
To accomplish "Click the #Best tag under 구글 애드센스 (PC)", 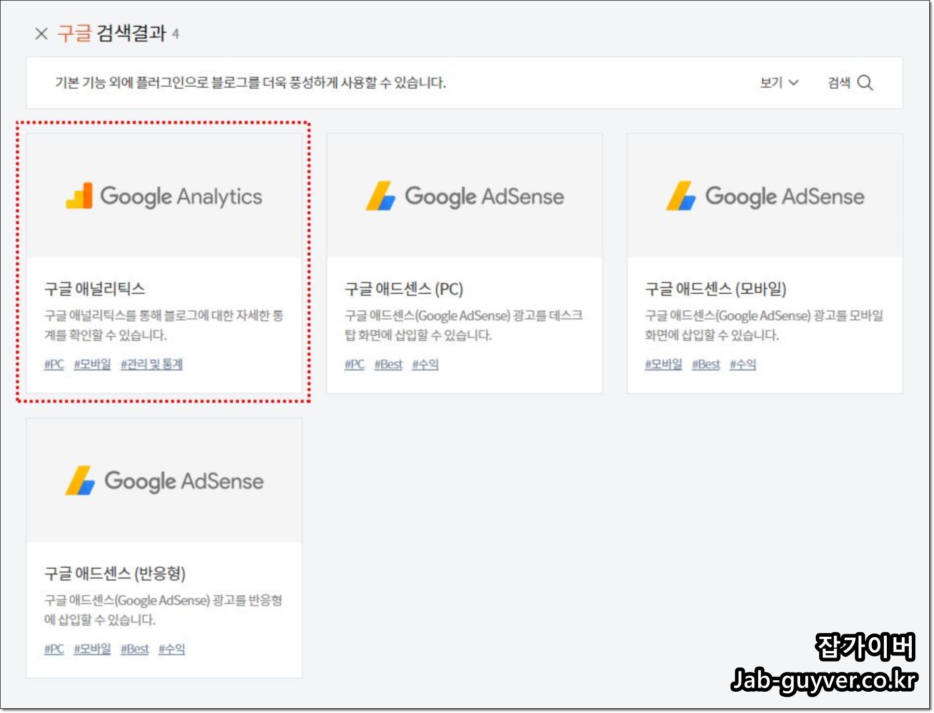I will tap(388, 364).
